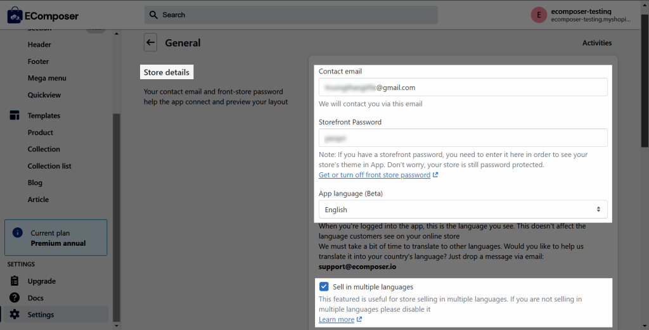Open Templates in the sidebar

coord(44,115)
